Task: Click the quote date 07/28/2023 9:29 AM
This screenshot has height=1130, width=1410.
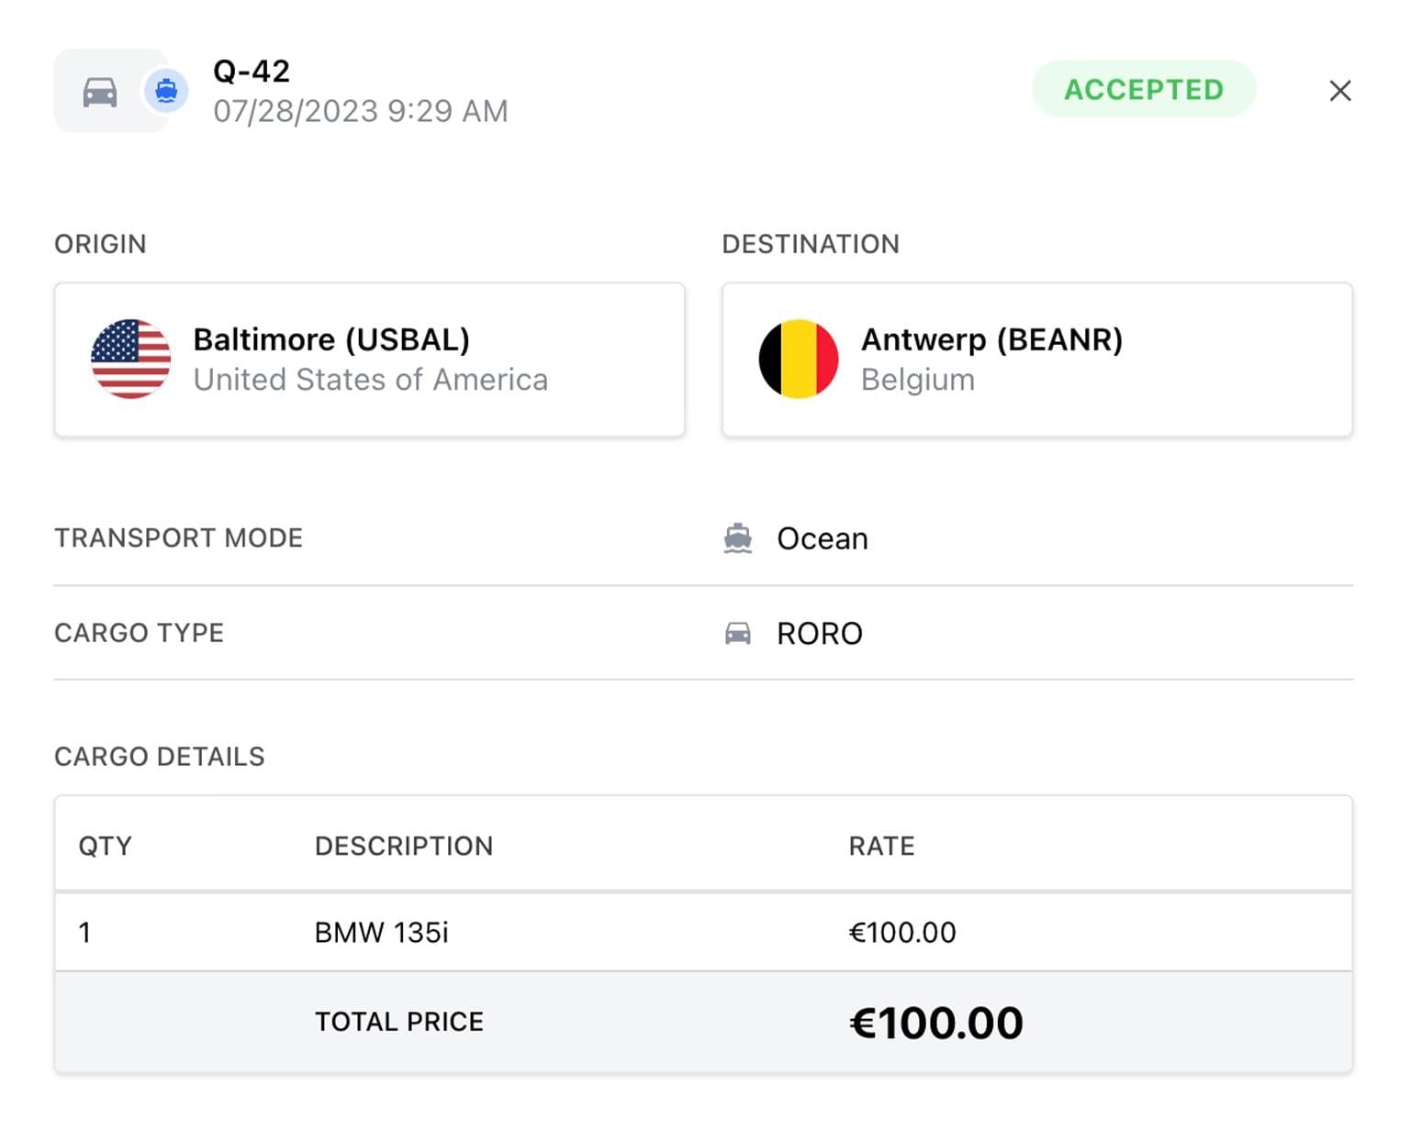Action: tap(361, 111)
